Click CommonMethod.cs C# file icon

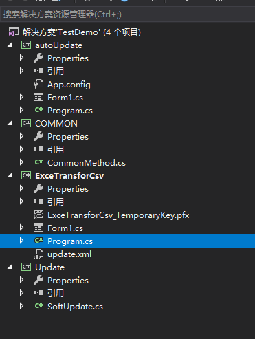pyautogui.click(x=38, y=162)
